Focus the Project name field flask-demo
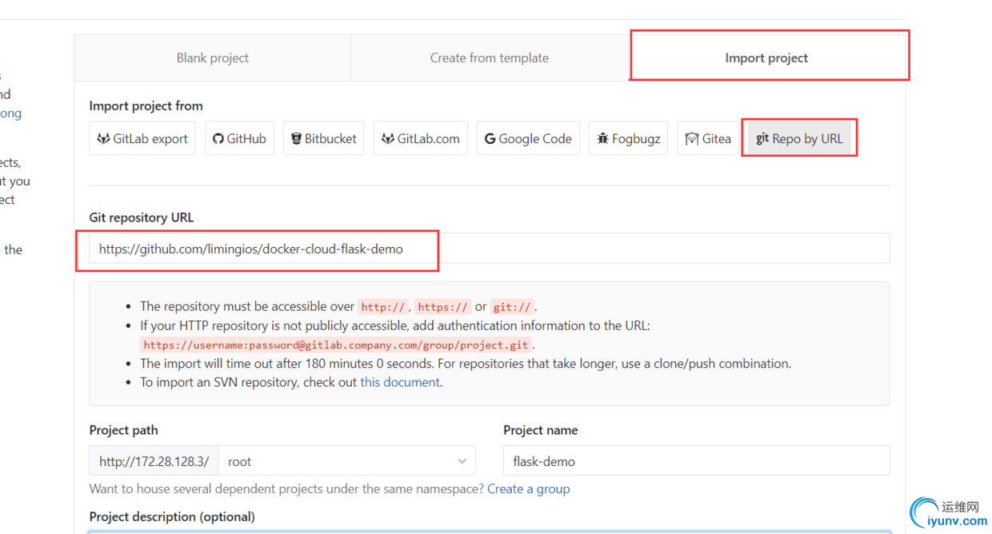The width and height of the screenshot is (992, 534). click(696, 461)
